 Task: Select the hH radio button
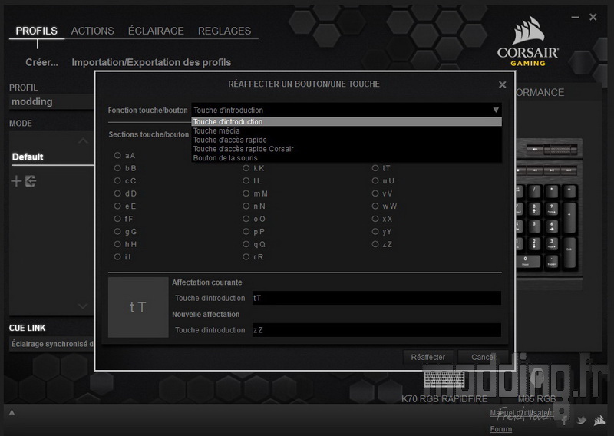point(117,244)
